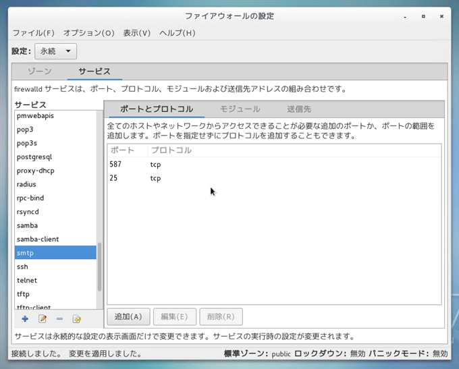Viewport: 459px width, 369px height.
Task: Select the サービス tab
Action: point(94,72)
